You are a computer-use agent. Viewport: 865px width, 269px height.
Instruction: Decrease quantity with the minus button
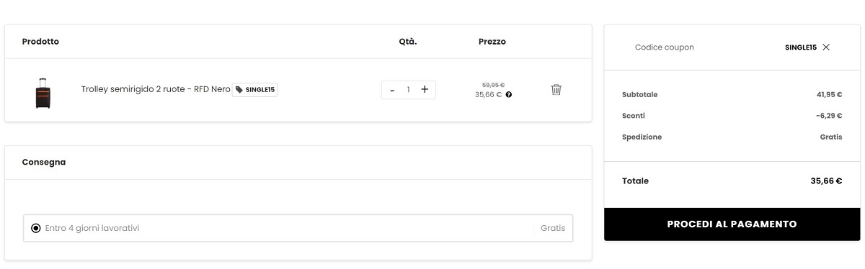click(x=392, y=90)
